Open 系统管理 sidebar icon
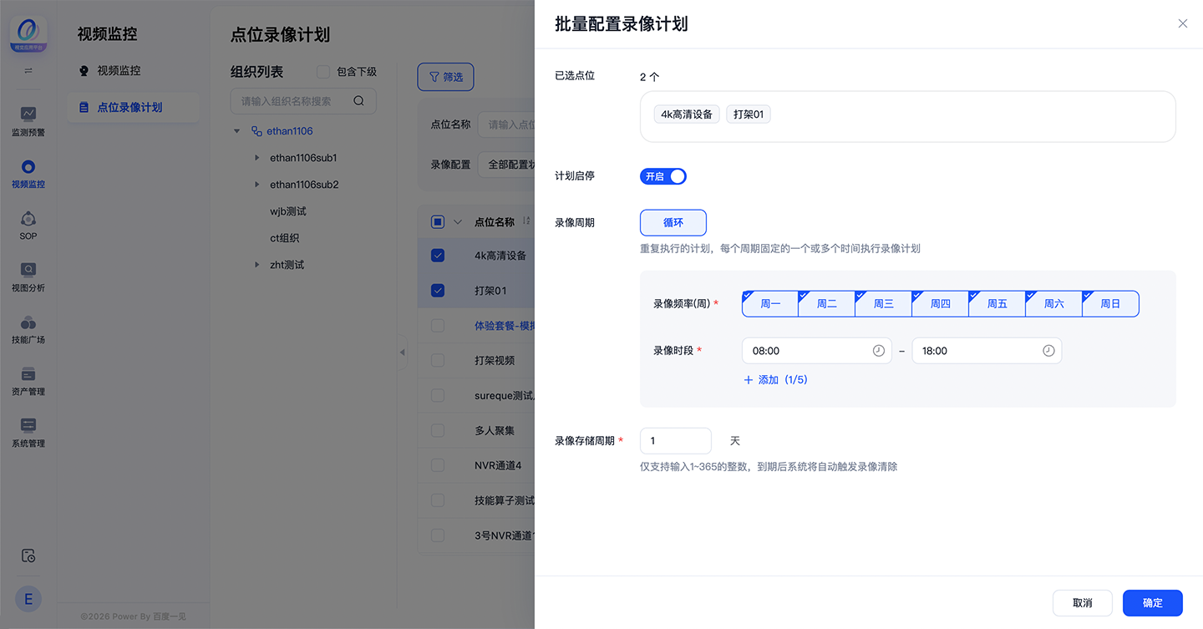Image resolution: width=1203 pixels, height=629 pixels. coord(28,432)
